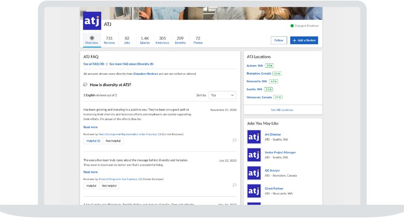Click the ATJ company logo in header
404x222 pixels.
click(x=92, y=21)
